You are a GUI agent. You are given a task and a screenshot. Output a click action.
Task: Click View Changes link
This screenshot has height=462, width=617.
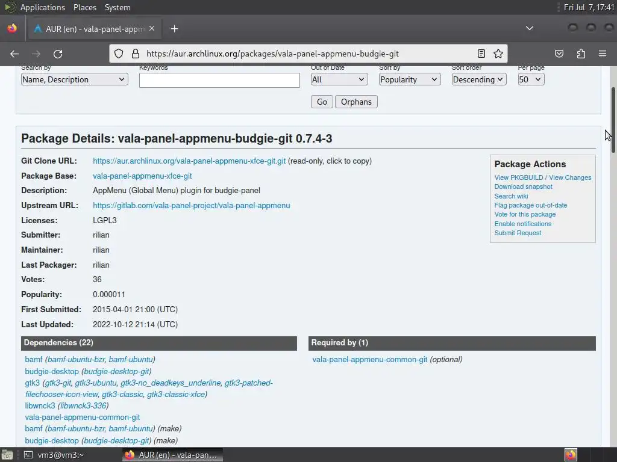[570, 177]
